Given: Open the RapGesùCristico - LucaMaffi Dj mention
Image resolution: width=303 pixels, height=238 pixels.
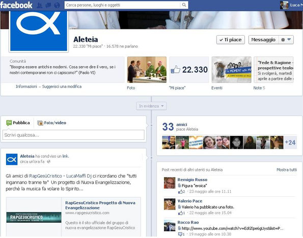Looking at the screenshot, I should tap(60, 176).
